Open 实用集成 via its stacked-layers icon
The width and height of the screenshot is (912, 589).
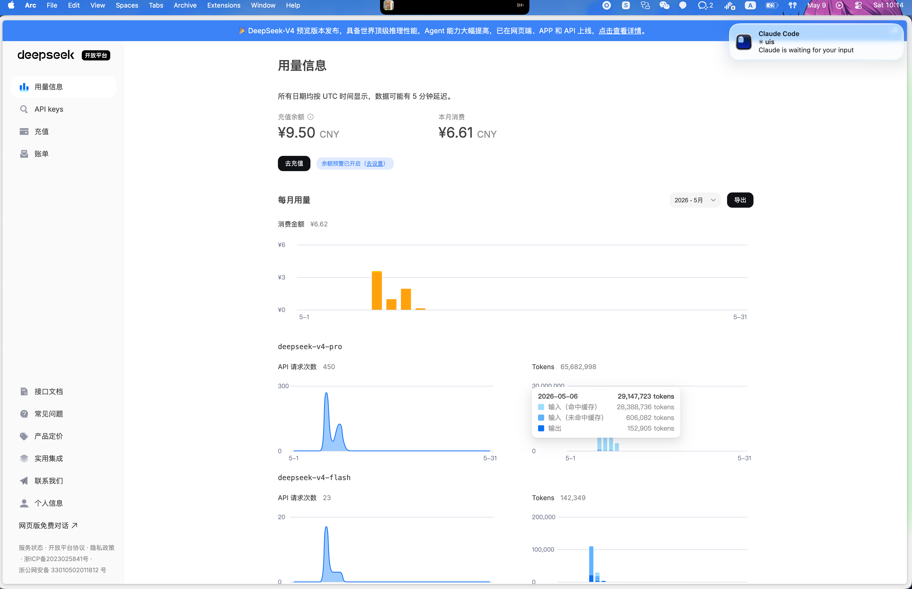coord(24,459)
